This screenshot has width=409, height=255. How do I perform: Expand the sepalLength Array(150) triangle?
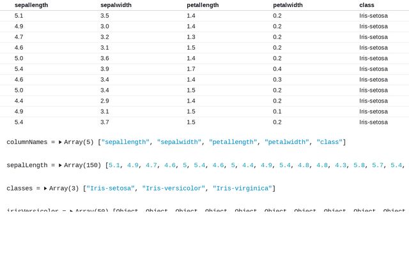[60, 165]
